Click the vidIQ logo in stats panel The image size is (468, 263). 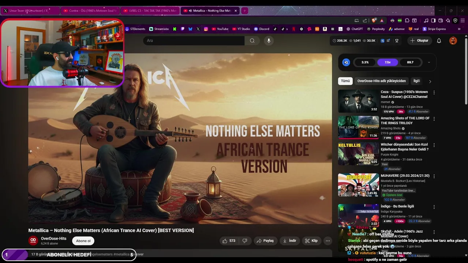(346, 62)
